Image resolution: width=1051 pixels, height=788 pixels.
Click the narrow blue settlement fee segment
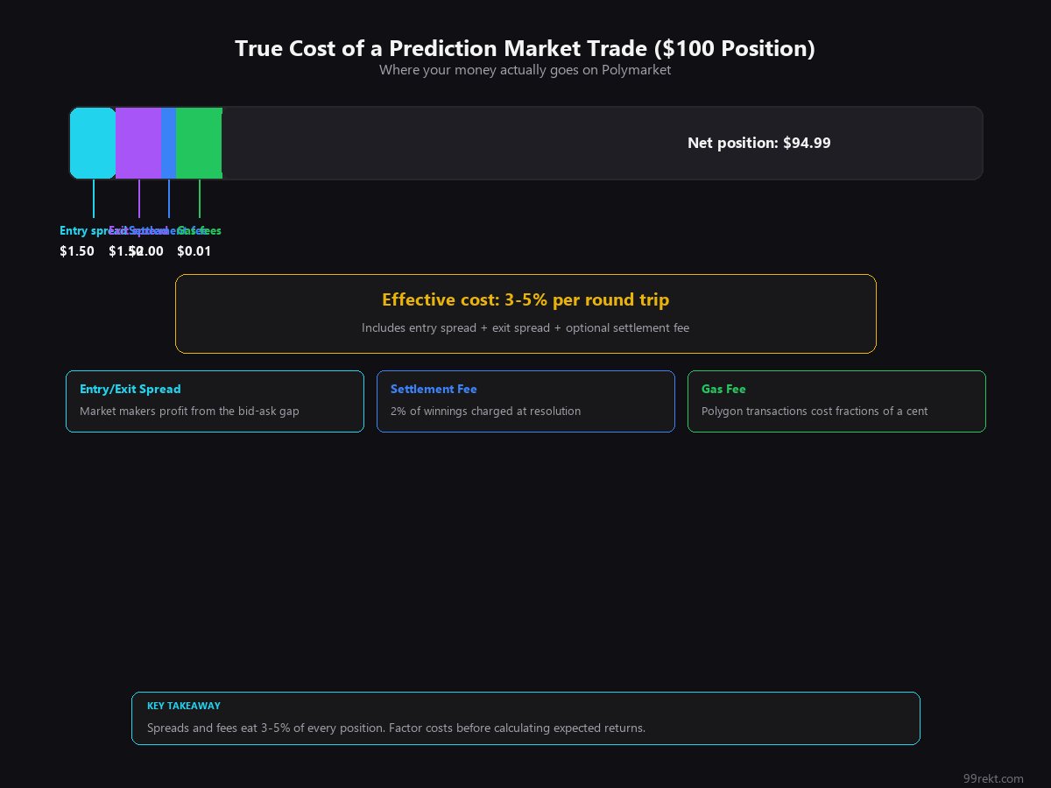click(169, 143)
